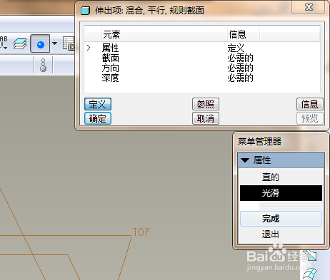The height and width of the screenshot is (280, 330).
Task: Click the 取消 button
Action: click(x=206, y=118)
